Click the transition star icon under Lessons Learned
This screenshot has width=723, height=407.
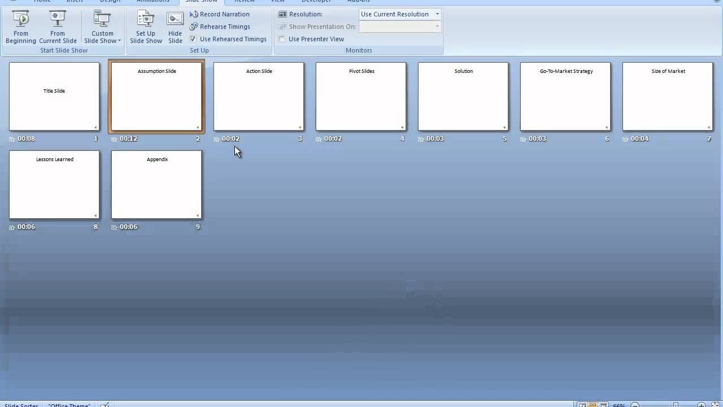coord(12,227)
